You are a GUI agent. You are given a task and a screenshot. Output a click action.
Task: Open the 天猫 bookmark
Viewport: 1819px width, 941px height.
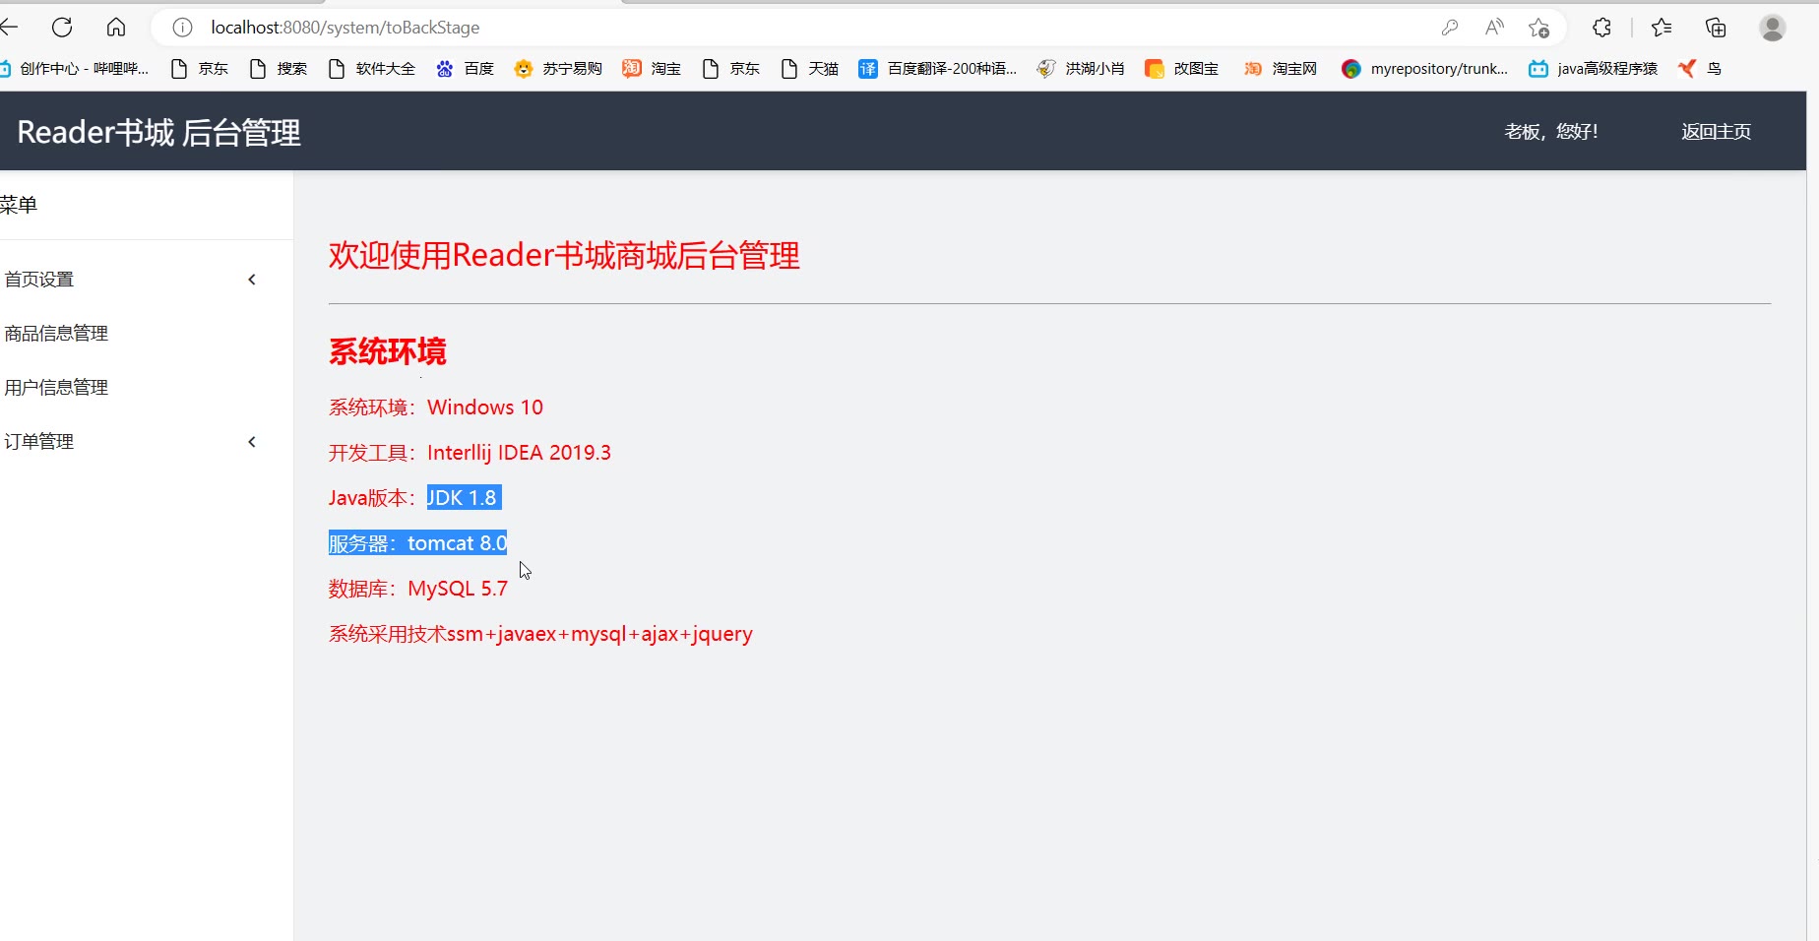[810, 68]
